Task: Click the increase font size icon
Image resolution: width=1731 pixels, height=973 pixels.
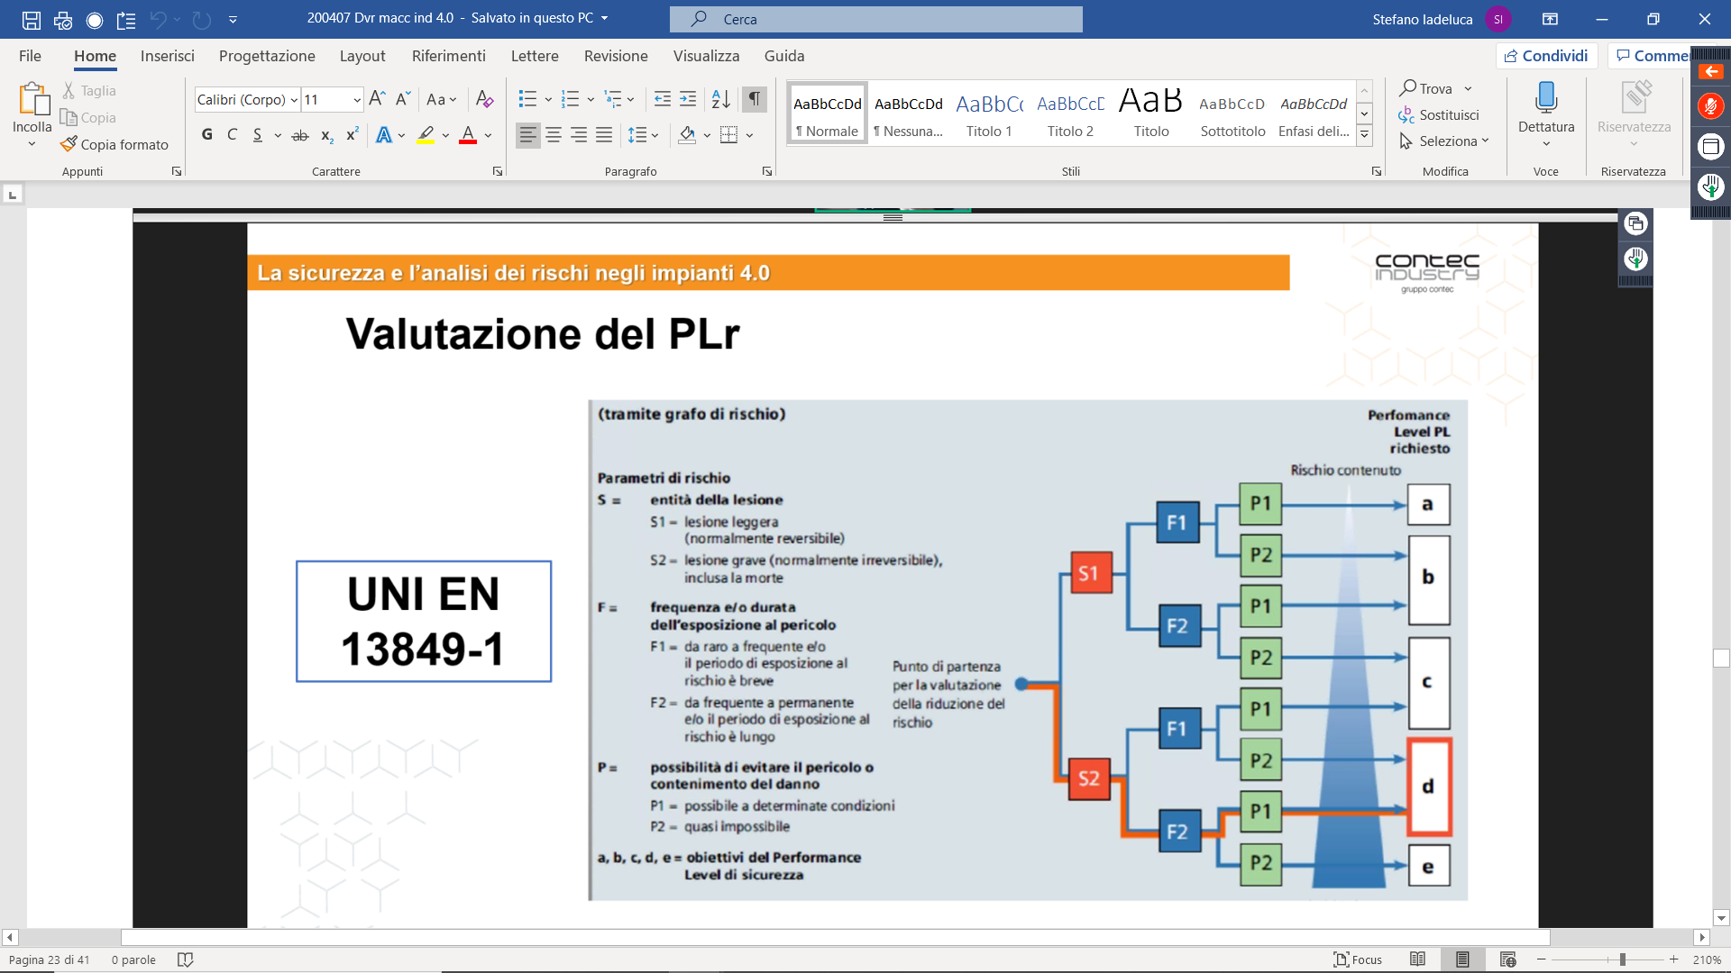Action: coord(377,99)
